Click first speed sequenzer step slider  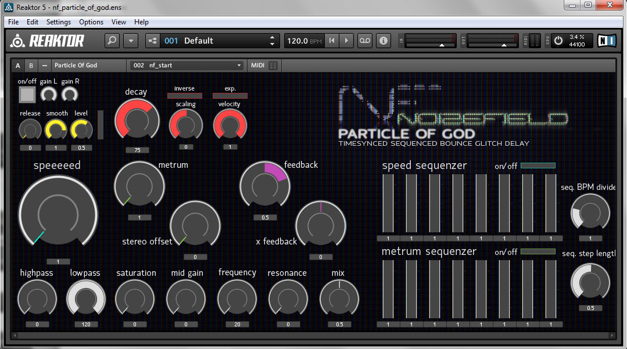point(388,203)
